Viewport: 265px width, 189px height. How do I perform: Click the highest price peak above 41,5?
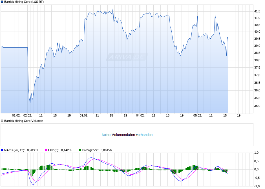point(113,9)
